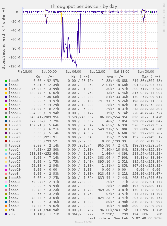Click the 'loop28' legend label
167x226 pixels.
coord(15,166)
